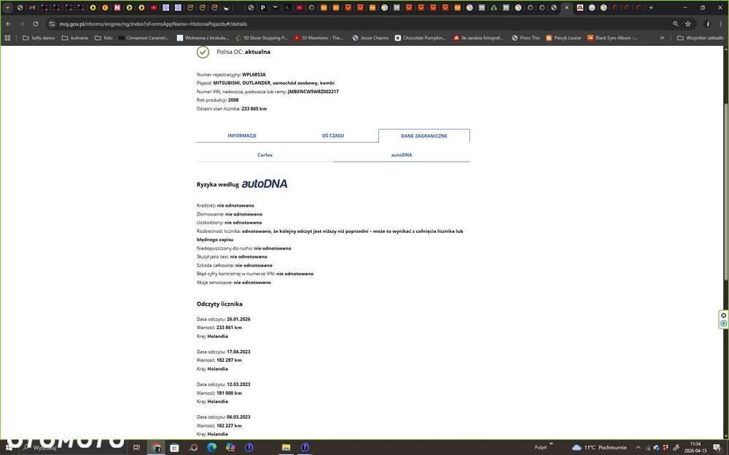Open the Ile zarabia fotograf bookmark
This screenshot has height=455, width=729.
tap(478, 38)
